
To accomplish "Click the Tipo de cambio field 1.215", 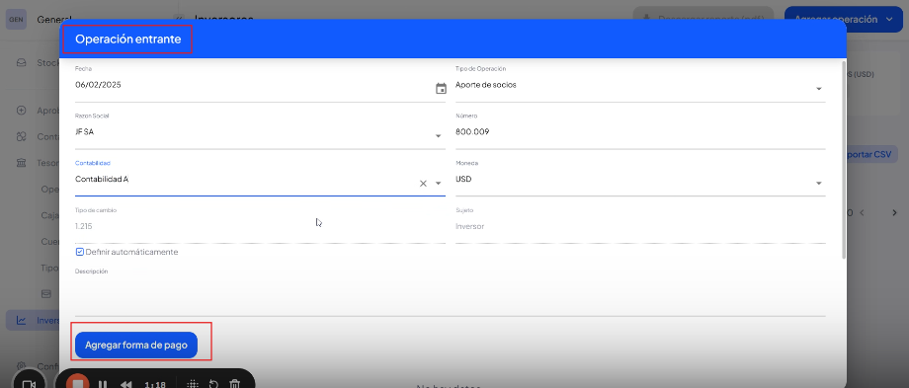I will (x=260, y=226).
